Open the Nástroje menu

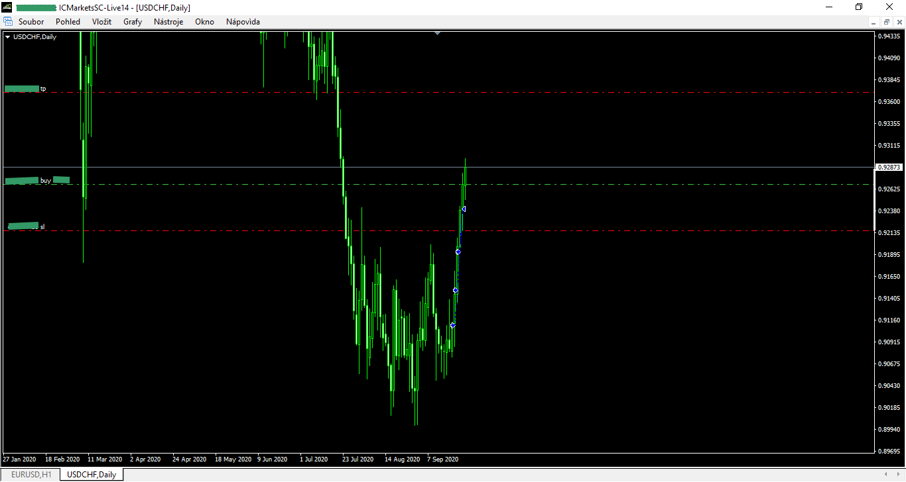[168, 22]
